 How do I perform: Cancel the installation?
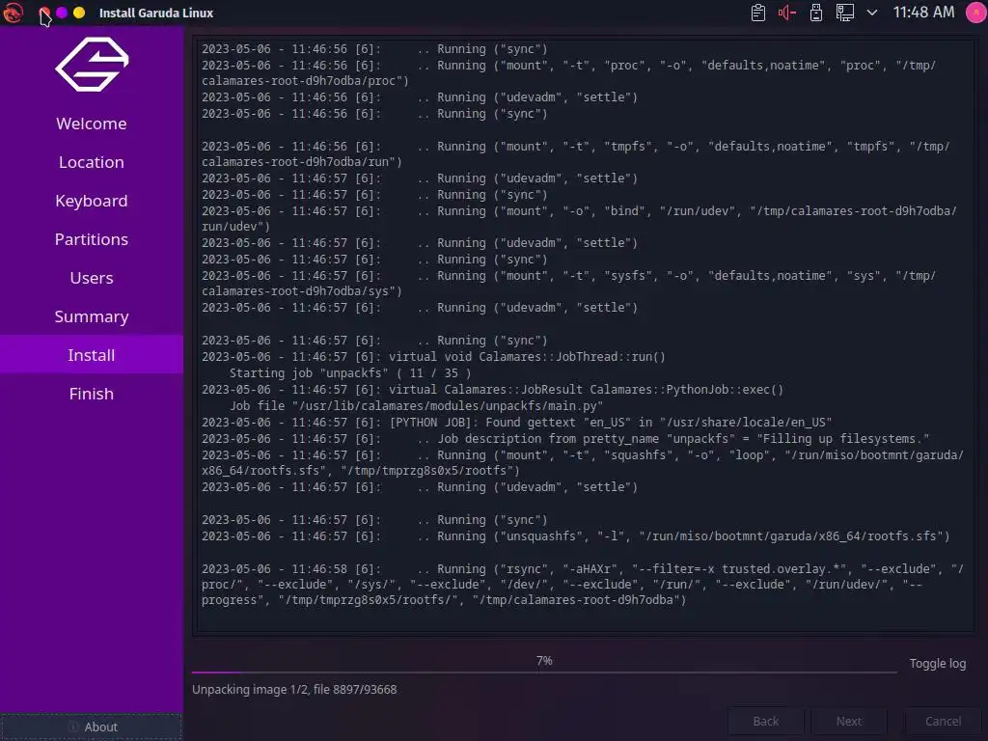pos(943,721)
